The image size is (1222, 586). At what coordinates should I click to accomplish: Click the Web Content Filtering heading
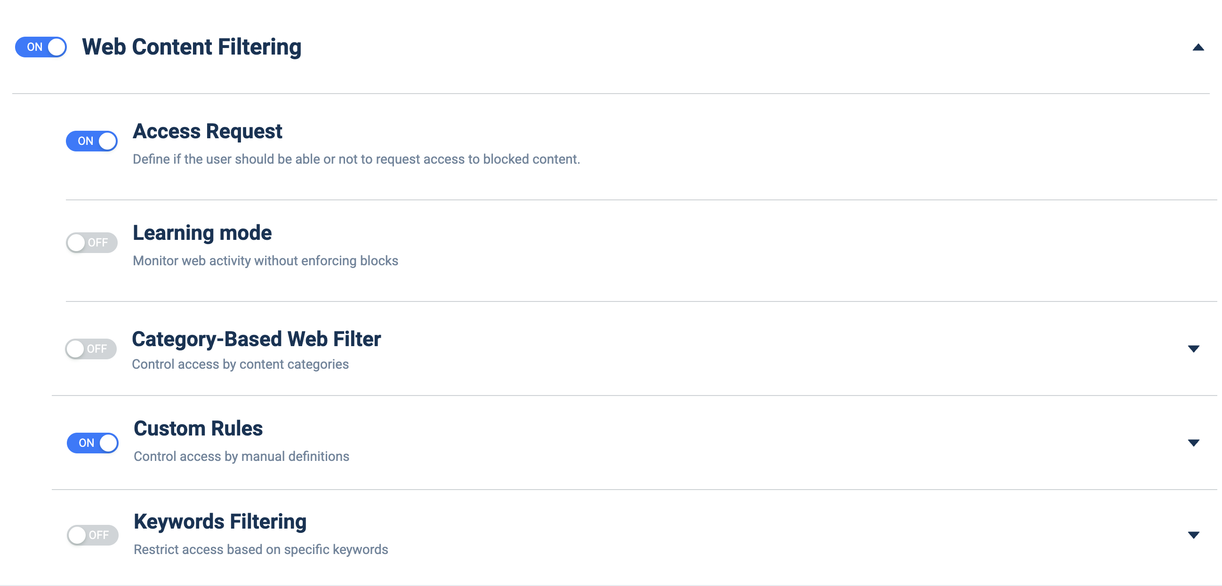coord(192,47)
